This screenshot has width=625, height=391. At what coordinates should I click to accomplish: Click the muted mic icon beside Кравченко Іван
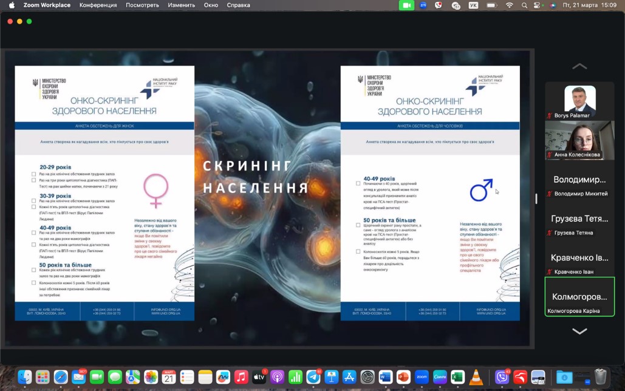[x=550, y=272]
